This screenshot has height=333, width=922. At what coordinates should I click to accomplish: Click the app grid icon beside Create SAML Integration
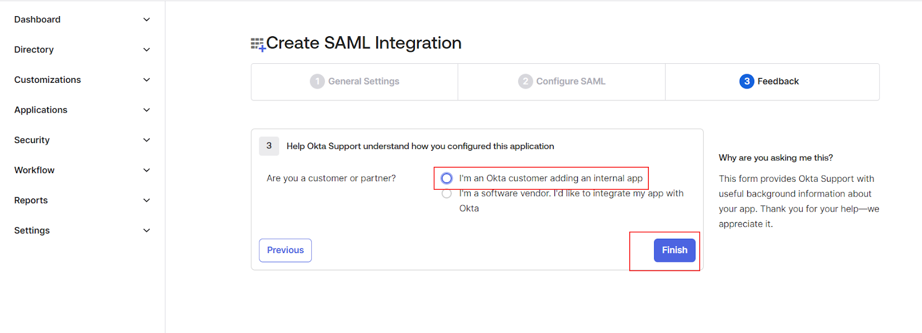(x=258, y=44)
